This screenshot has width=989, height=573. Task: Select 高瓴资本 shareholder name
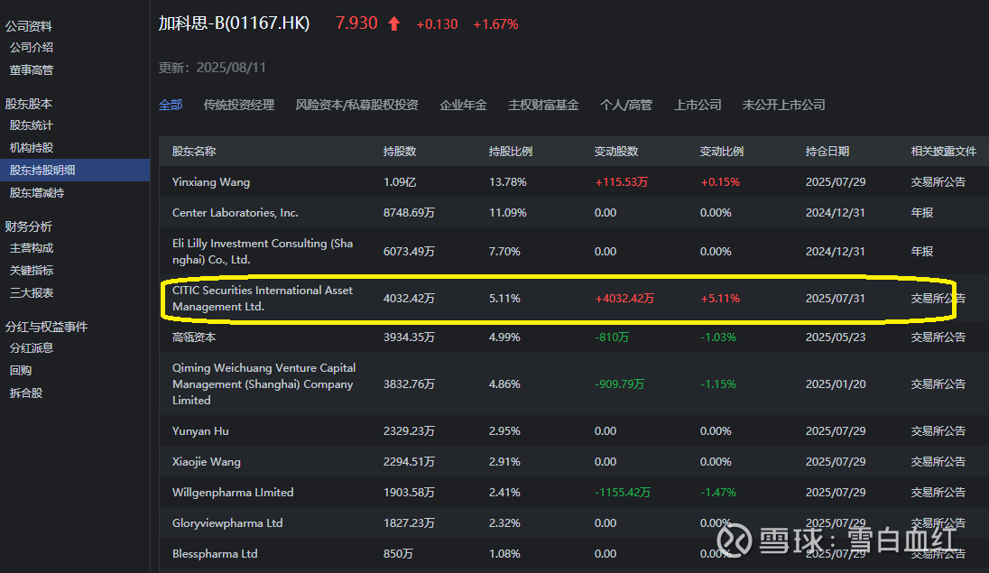pyautogui.click(x=194, y=337)
